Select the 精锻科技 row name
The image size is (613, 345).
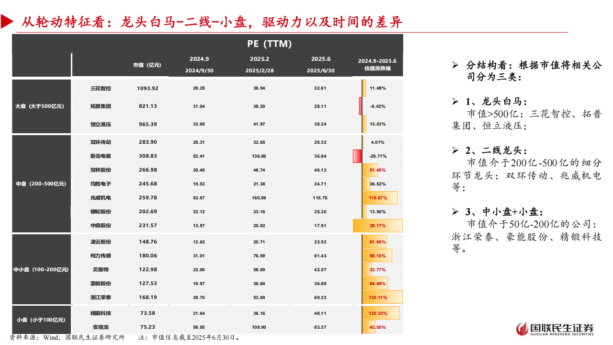click(101, 313)
